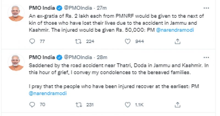The width and height of the screenshot is (220, 116).
Task: Share the Thatri, Doda condolence tweet
Action: pos(178,105)
